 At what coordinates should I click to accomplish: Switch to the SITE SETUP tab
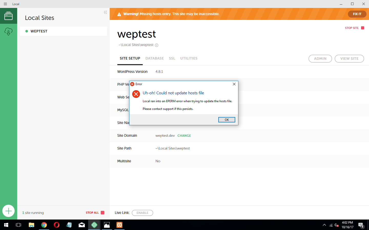pyautogui.click(x=130, y=58)
